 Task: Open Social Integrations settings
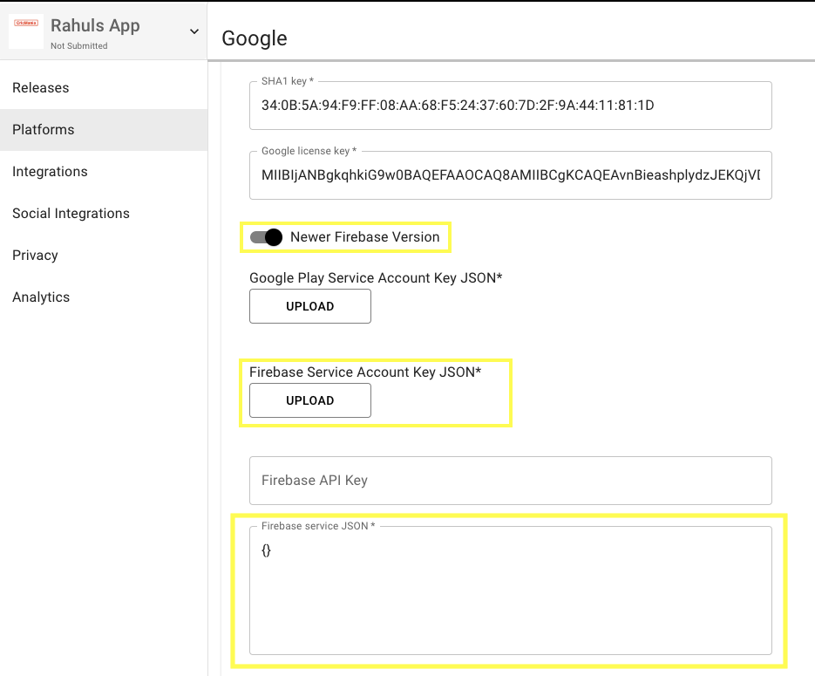(x=104, y=213)
